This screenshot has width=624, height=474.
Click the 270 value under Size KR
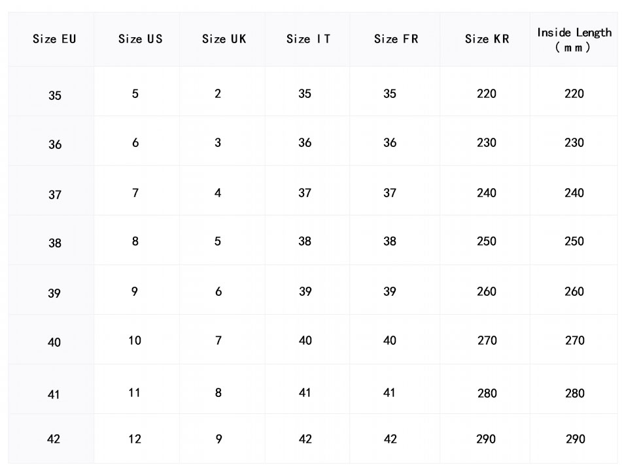[487, 340]
